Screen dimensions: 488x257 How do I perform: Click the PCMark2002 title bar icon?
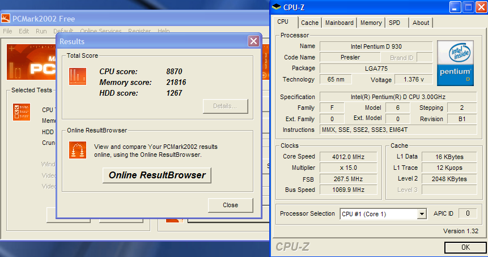[x=6, y=19]
